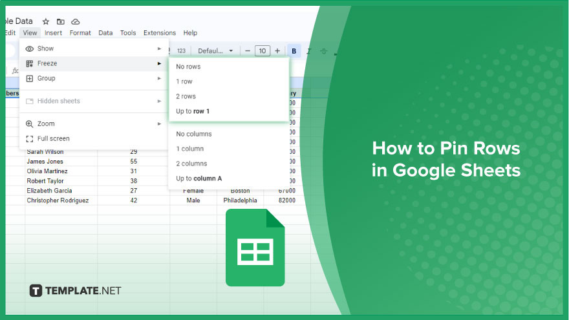The image size is (569, 320).
Task: Select age cell with value 55
Action: (x=134, y=162)
